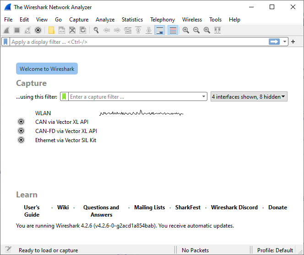
Task: Toggle packet colorization rules icon
Action: pyautogui.click(x=173, y=30)
